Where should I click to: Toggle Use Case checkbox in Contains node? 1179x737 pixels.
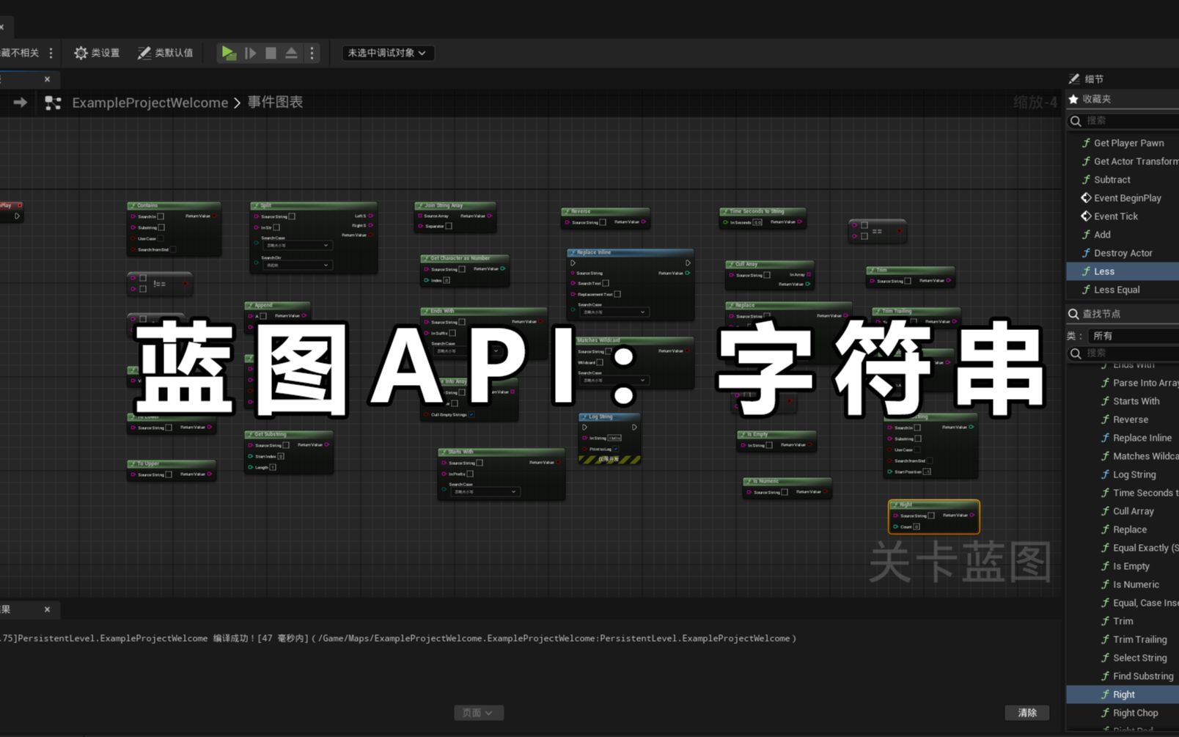pos(161,238)
